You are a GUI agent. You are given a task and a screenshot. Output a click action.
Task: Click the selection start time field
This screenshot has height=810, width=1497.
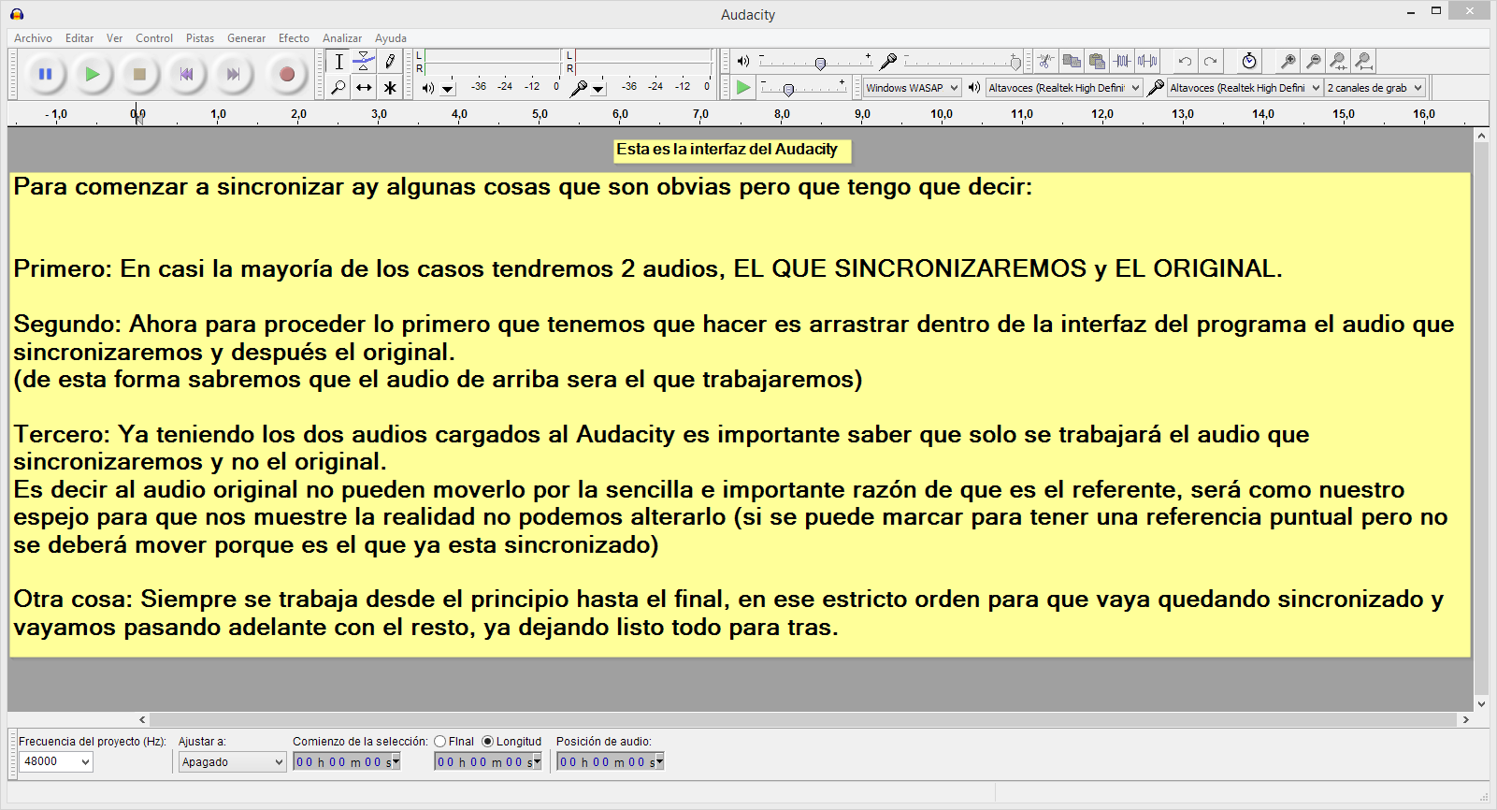pyautogui.click(x=347, y=762)
